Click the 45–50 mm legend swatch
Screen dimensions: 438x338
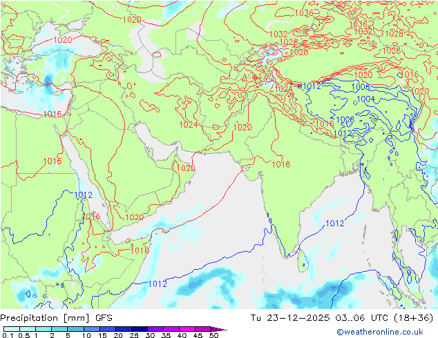pyautogui.click(x=203, y=329)
